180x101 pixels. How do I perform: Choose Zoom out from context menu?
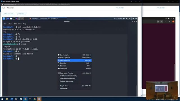[x=75, y=66]
